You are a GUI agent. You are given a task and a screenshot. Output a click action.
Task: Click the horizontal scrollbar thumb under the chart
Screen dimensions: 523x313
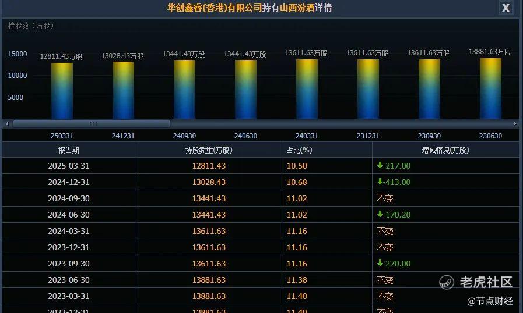click(x=92, y=123)
